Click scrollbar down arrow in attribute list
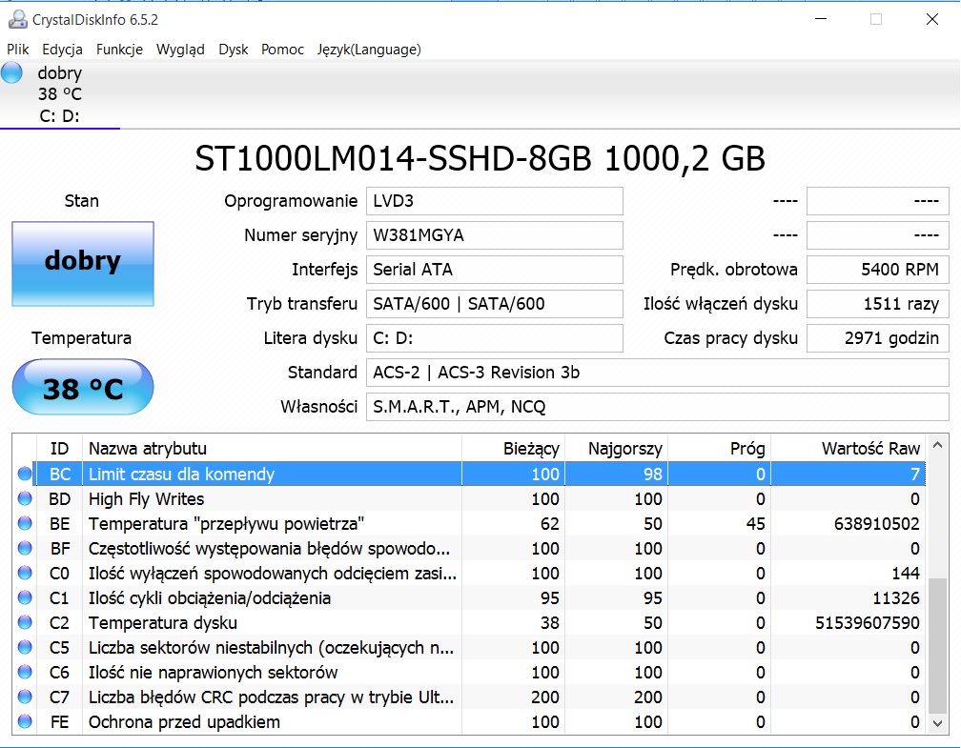The width and height of the screenshot is (961, 748). (937, 723)
